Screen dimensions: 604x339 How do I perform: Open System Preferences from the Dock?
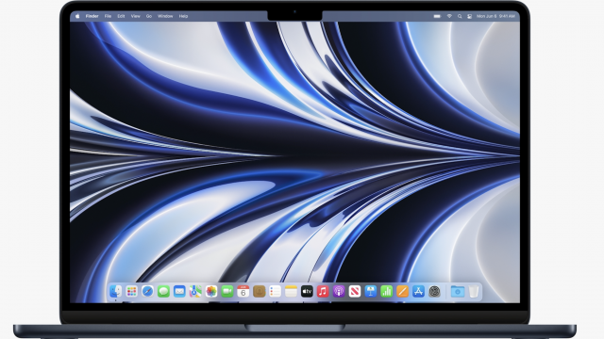tap(434, 291)
